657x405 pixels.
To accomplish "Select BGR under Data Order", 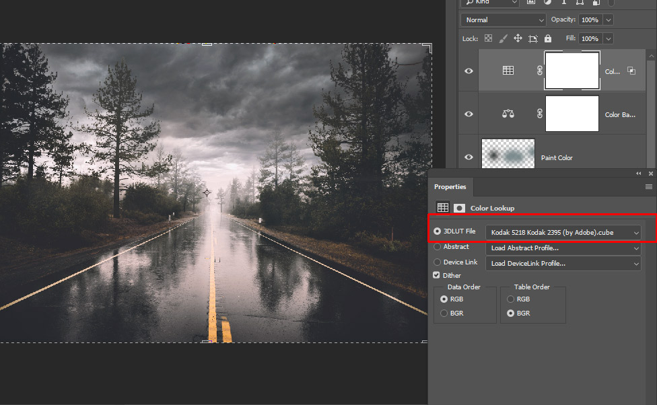I will (x=444, y=313).
